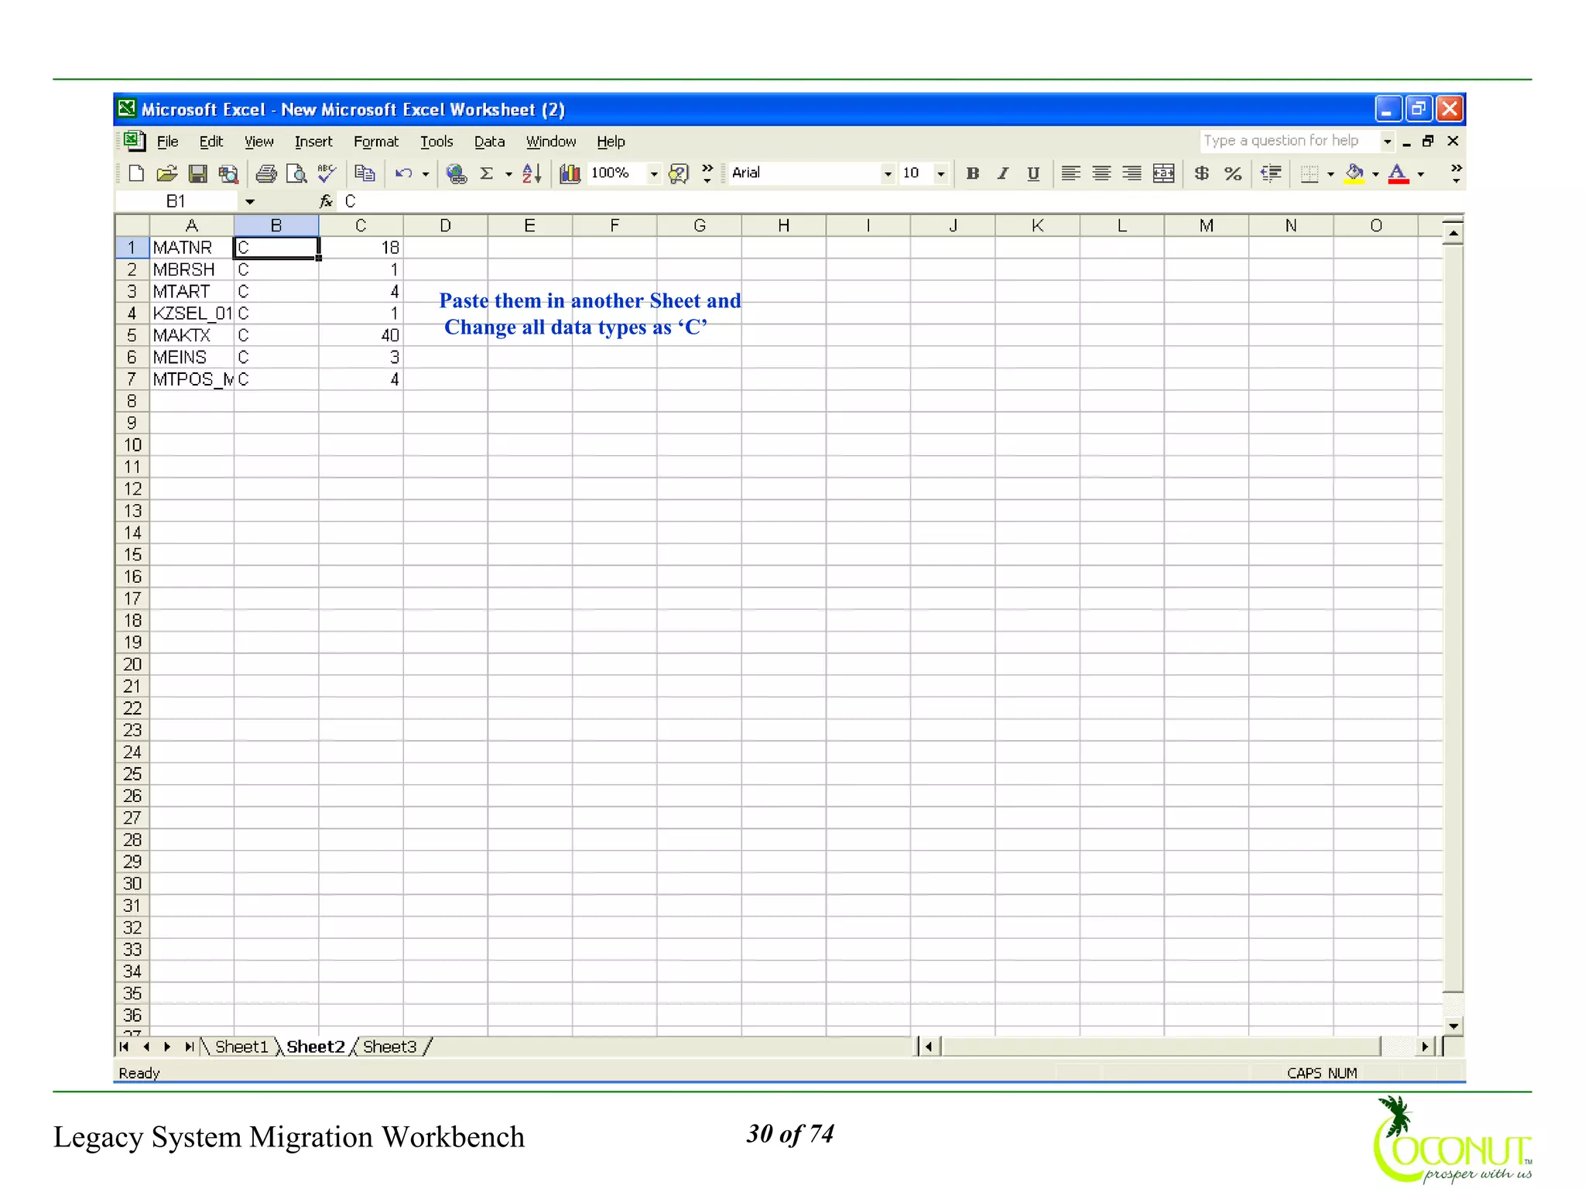Switch to the Sheet1 tab
The height and width of the screenshot is (1189, 1585).
pos(241,1047)
